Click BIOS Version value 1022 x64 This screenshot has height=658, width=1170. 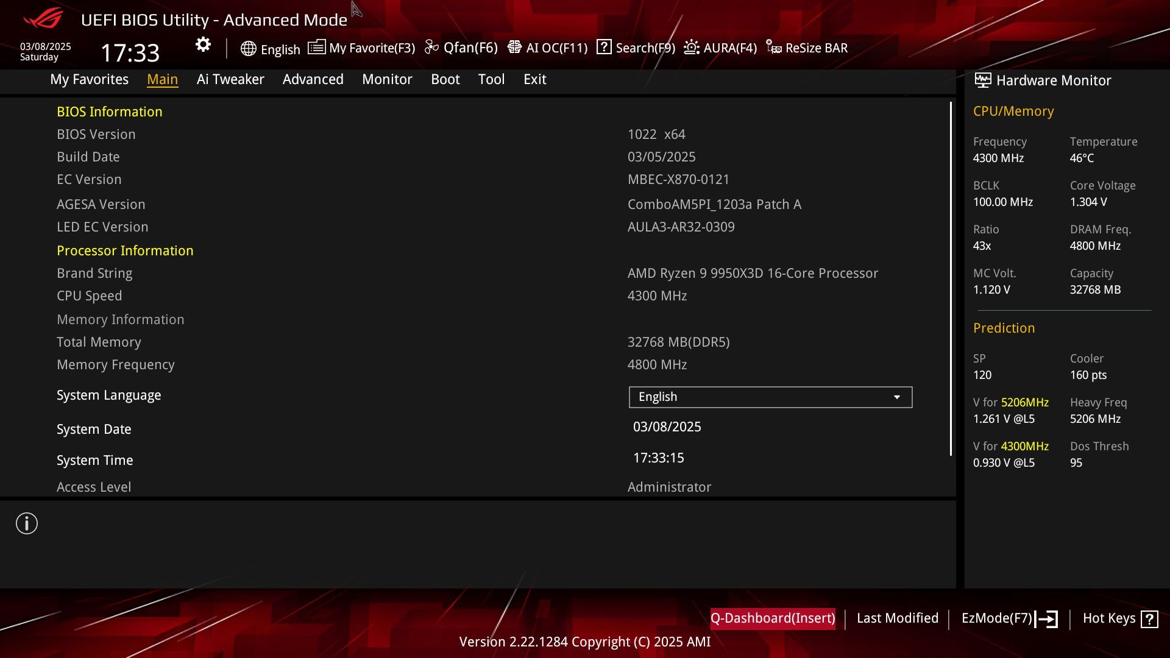[656, 135]
